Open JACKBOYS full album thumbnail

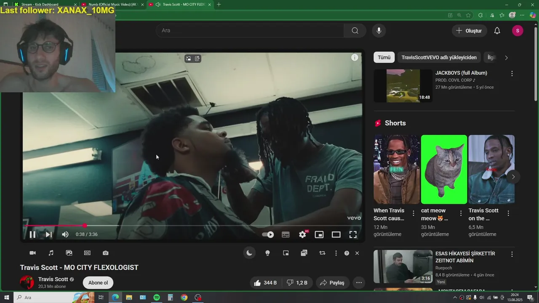(403, 86)
